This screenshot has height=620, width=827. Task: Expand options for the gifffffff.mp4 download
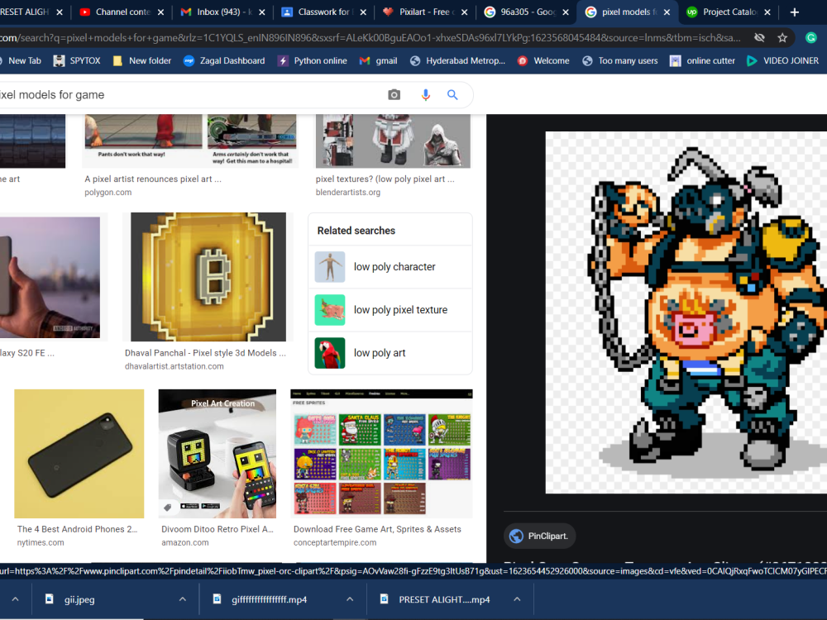(350, 599)
